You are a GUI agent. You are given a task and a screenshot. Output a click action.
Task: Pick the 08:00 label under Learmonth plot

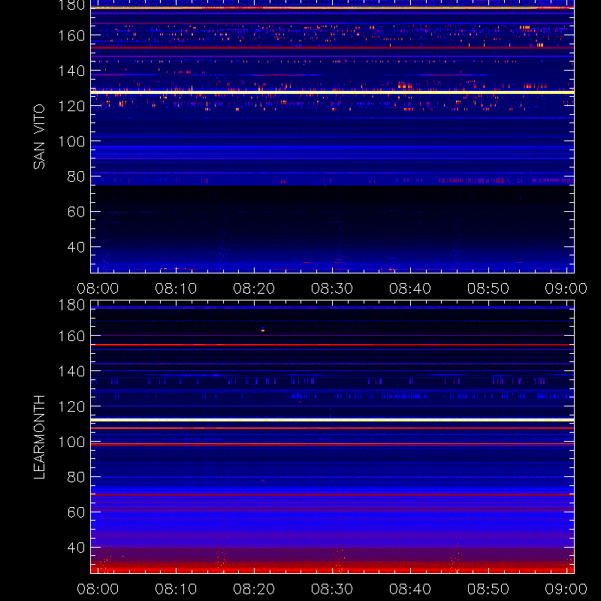(98, 589)
